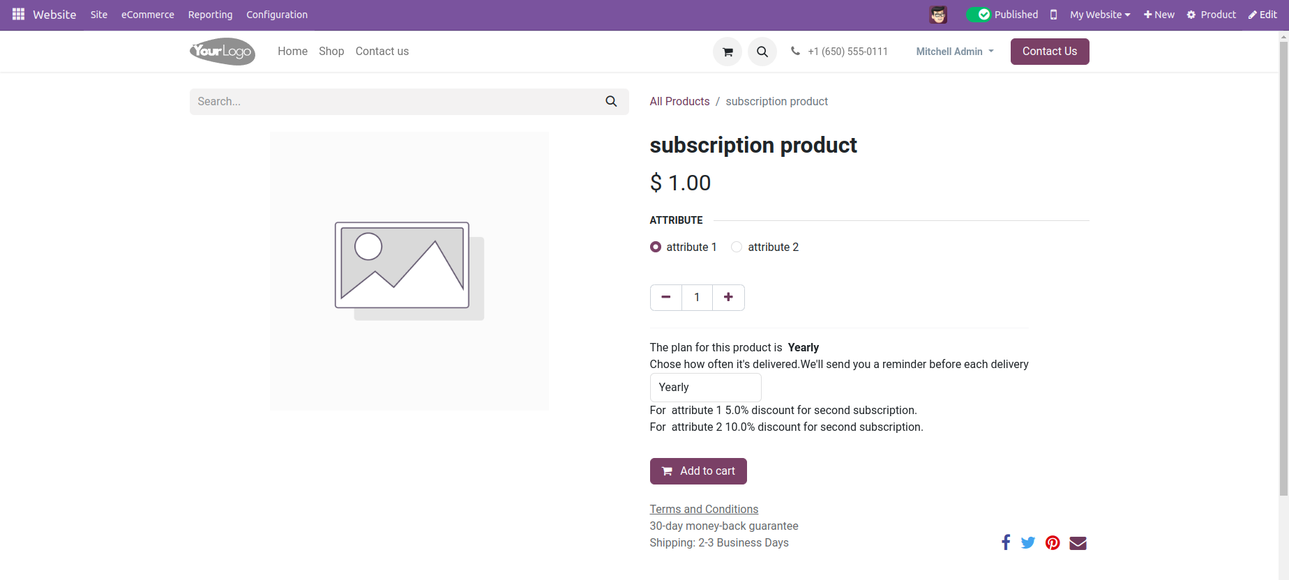Screen dimensions: 1289x580
Task: Share product on Pinterest
Action: click(1053, 542)
